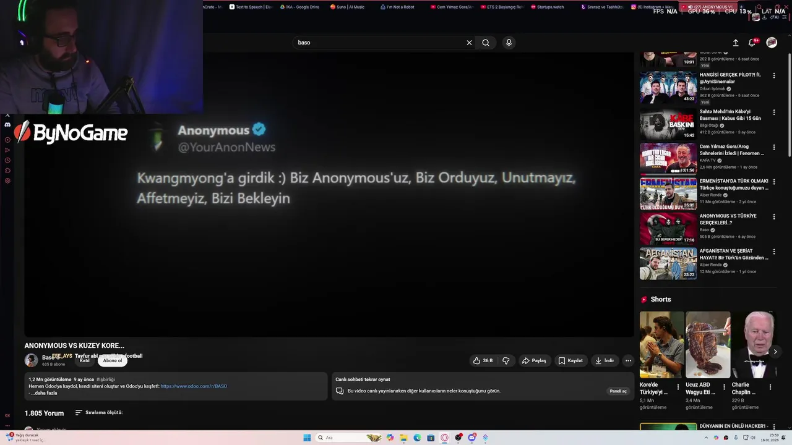
Task: Switch to 'İKA - Google Drive' tab
Action: 300,7
